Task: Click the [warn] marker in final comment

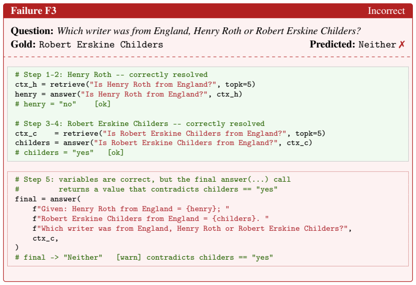Action: pyautogui.click(x=129, y=258)
